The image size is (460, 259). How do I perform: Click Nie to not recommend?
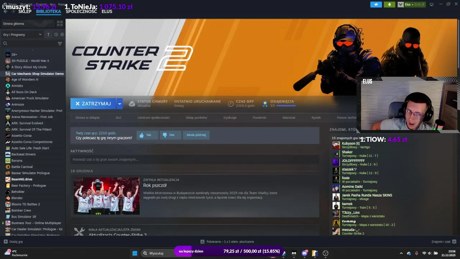[x=170, y=135]
